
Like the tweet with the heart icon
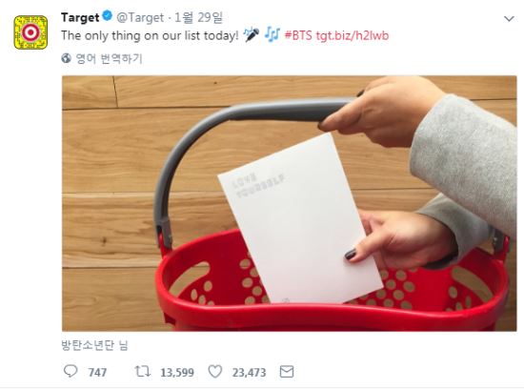(x=215, y=371)
